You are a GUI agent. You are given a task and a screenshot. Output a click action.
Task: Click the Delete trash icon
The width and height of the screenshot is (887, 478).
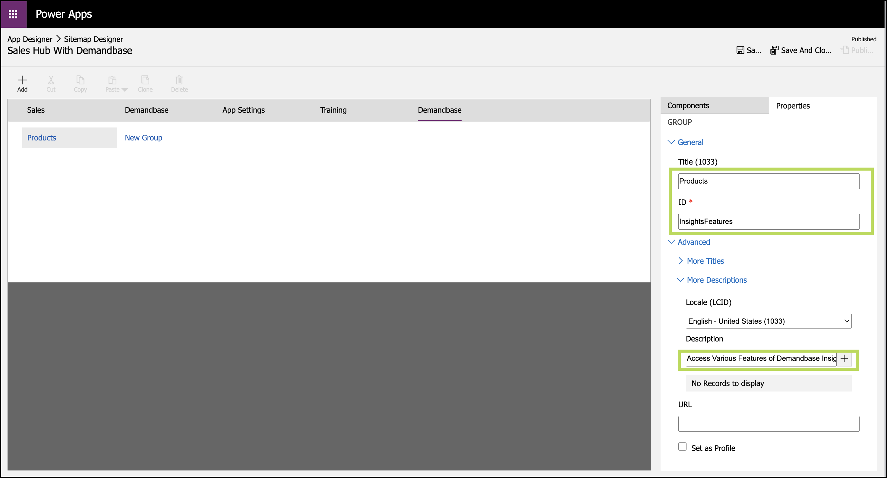coord(179,80)
